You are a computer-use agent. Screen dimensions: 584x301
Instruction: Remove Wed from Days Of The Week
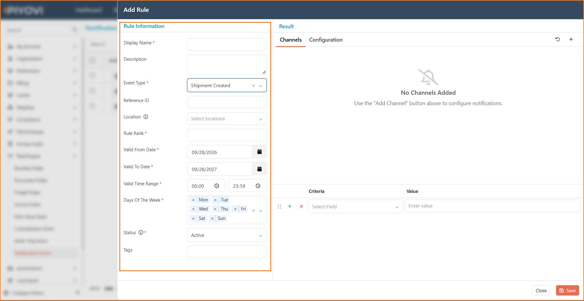[193, 209]
